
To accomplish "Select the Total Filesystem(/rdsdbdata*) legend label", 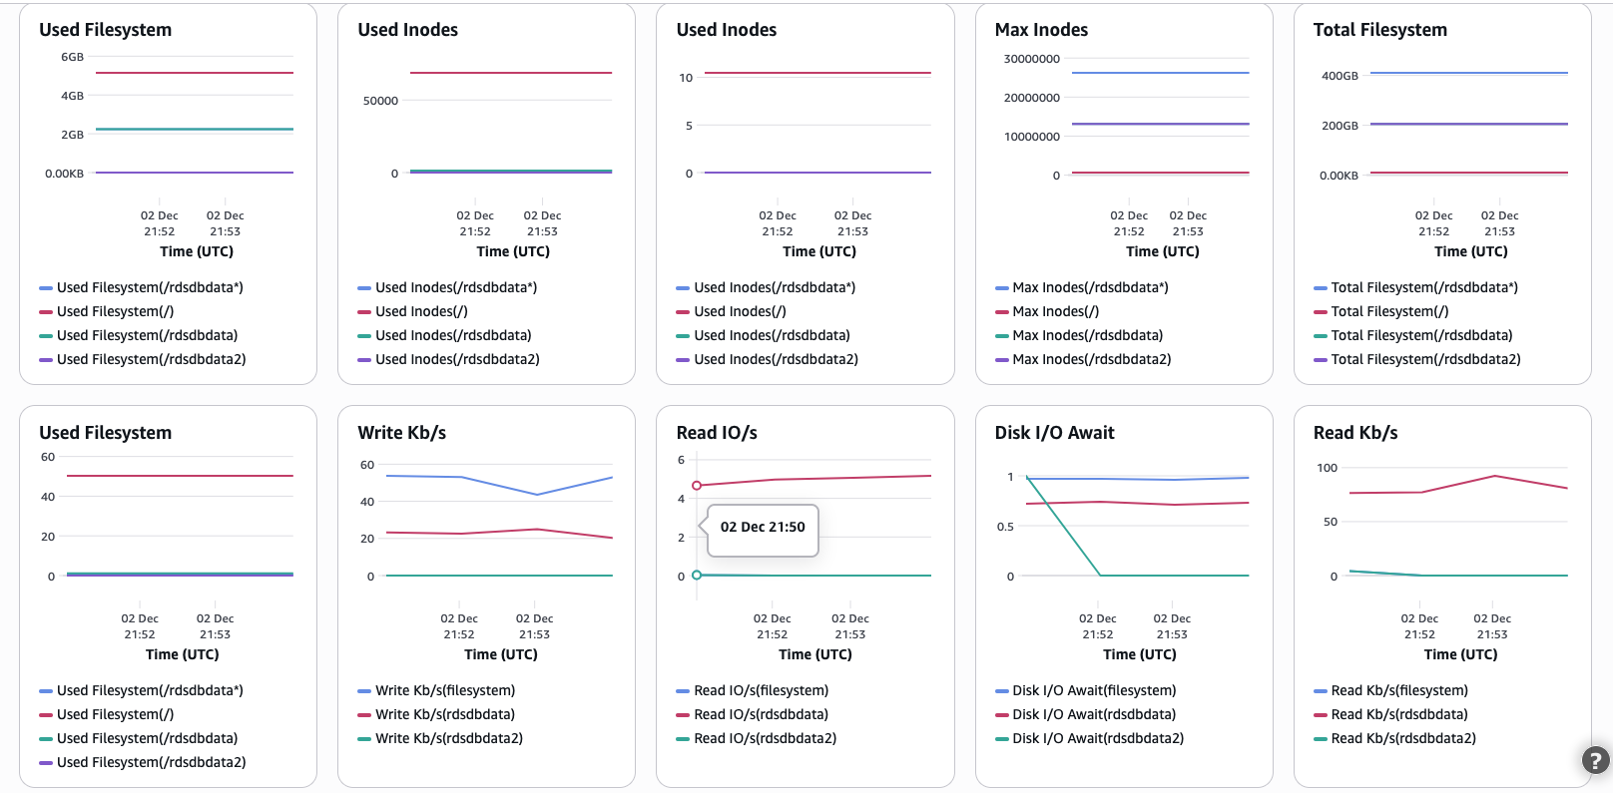I will [x=1423, y=287].
